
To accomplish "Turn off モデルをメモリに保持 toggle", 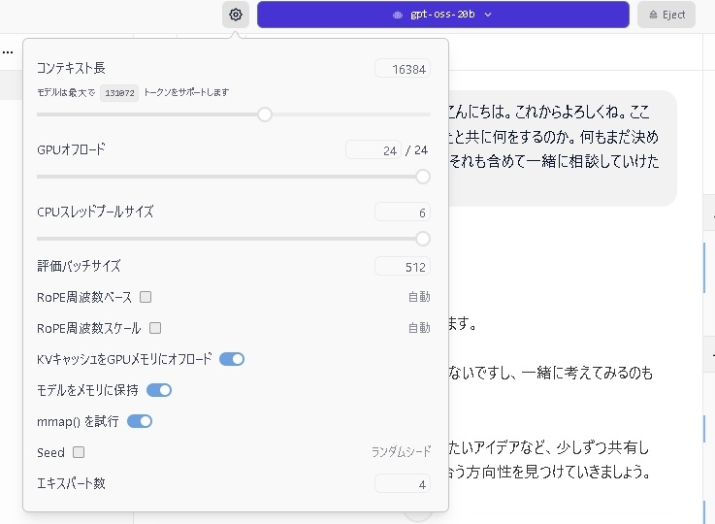I will click(159, 390).
